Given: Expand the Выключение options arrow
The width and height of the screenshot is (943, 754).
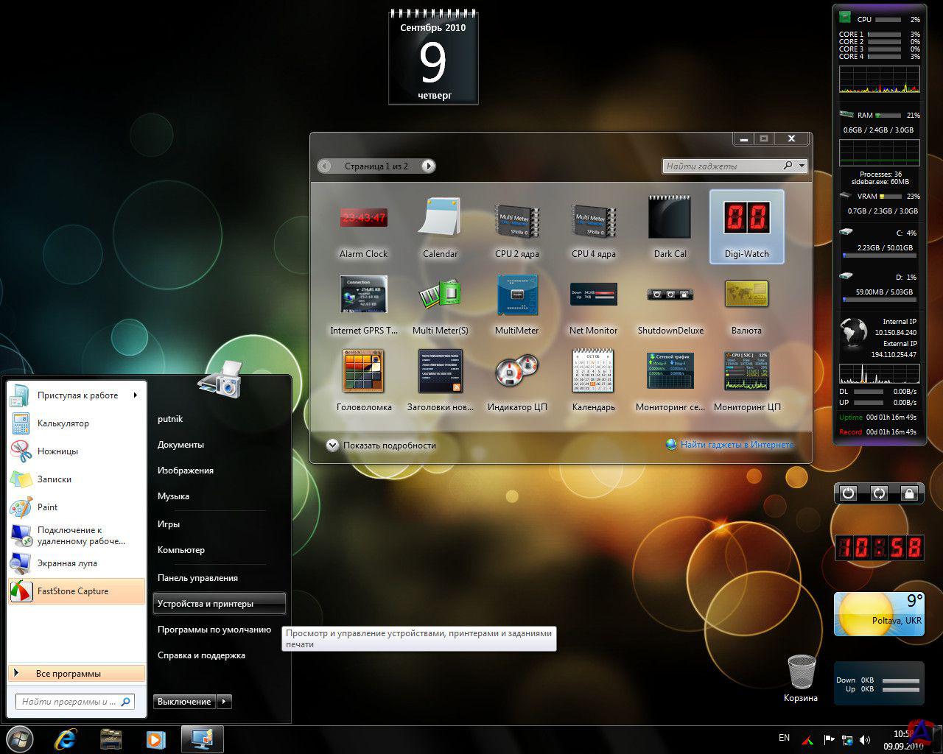Looking at the screenshot, I should [x=225, y=702].
